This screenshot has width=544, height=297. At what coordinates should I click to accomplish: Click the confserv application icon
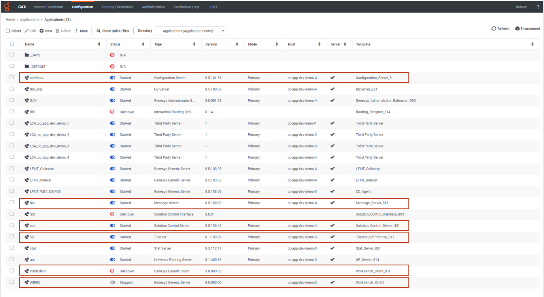pyautogui.click(x=27, y=78)
